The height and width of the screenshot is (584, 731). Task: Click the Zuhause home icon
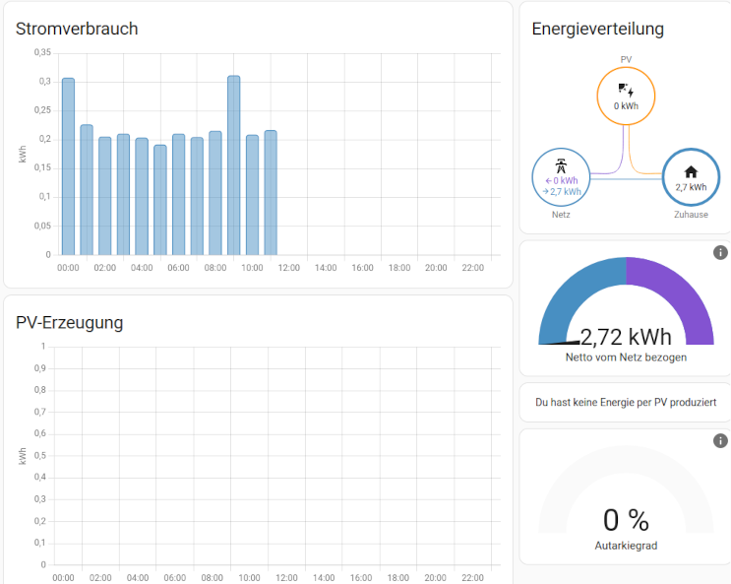coord(691,171)
